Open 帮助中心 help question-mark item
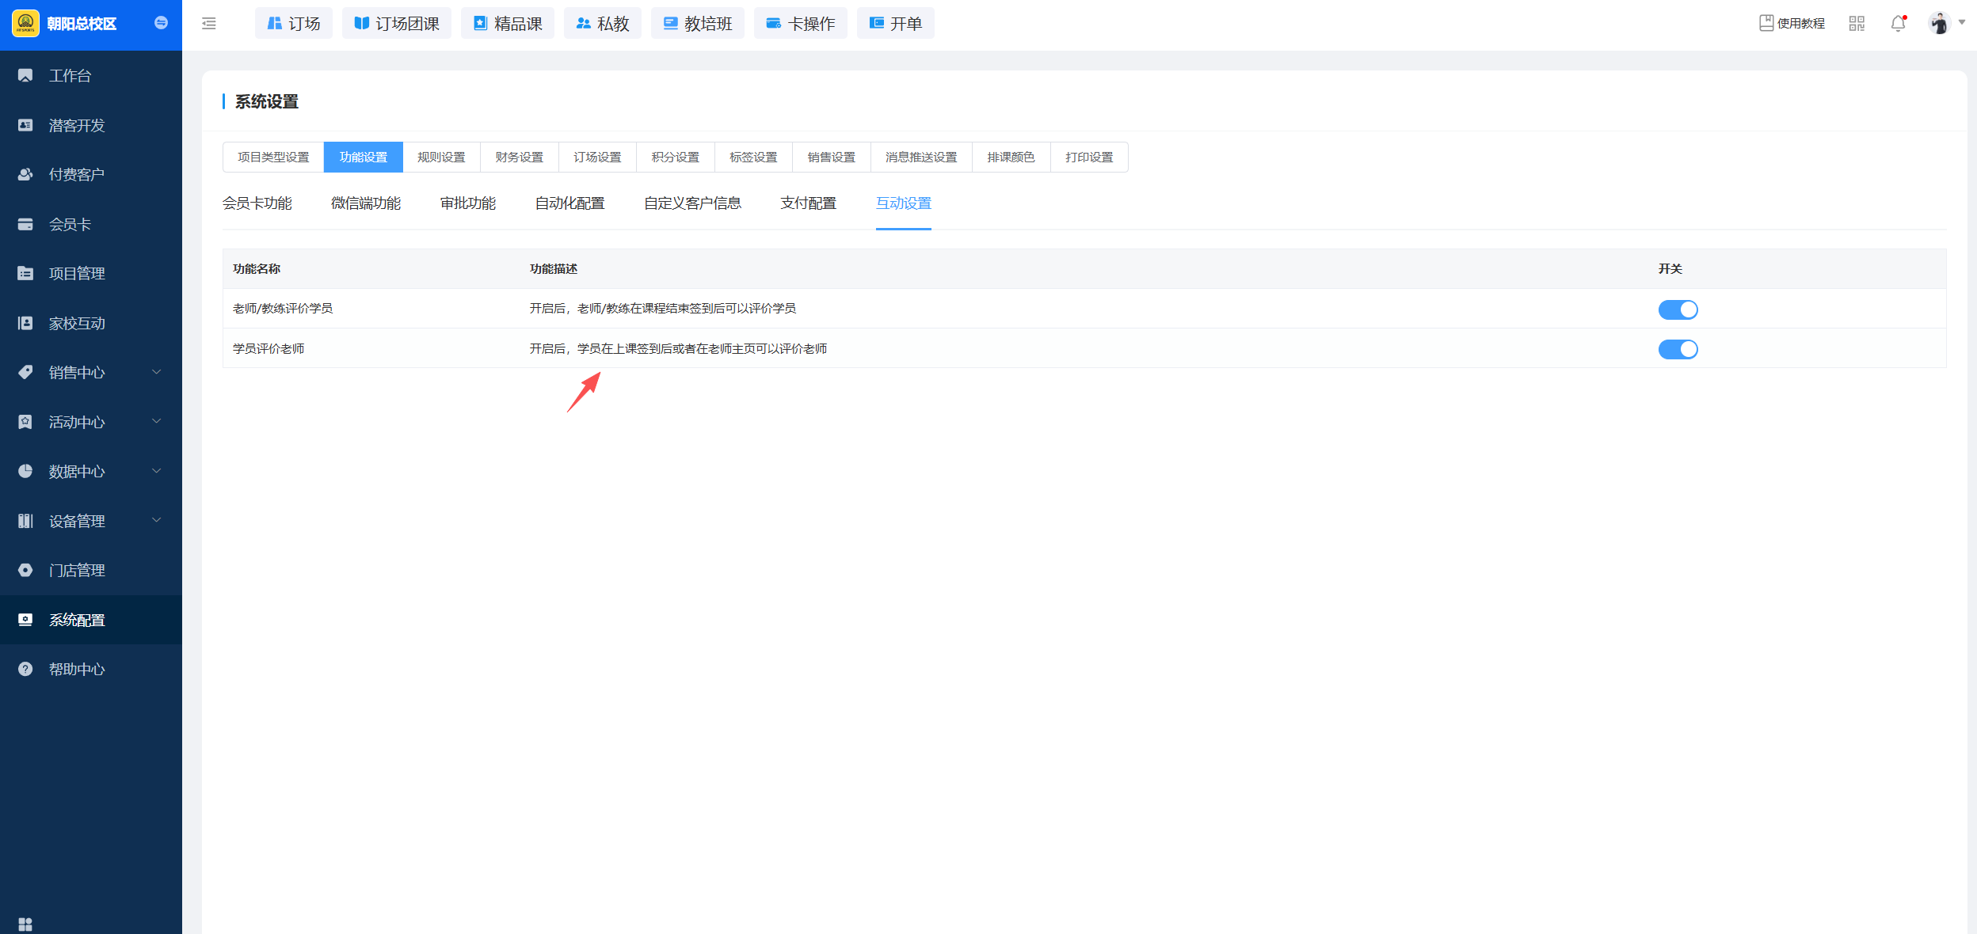This screenshot has width=1977, height=934. click(76, 670)
